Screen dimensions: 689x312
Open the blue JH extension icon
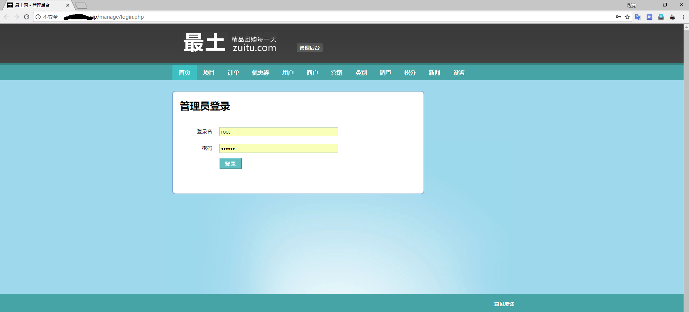click(649, 17)
